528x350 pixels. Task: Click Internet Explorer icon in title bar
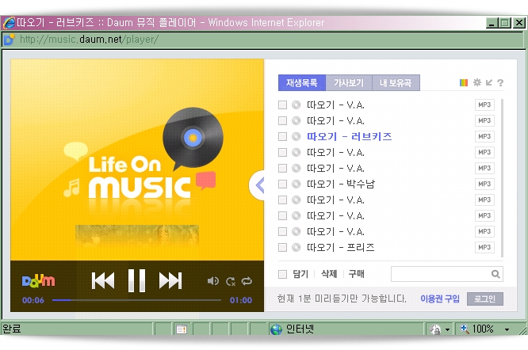tap(9, 23)
